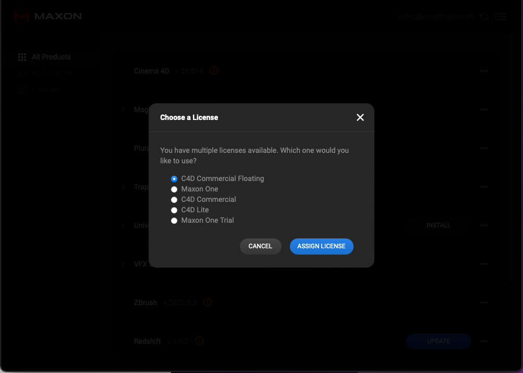
Task: Collapse the Trapcode product listing
Action: (x=124, y=187)
